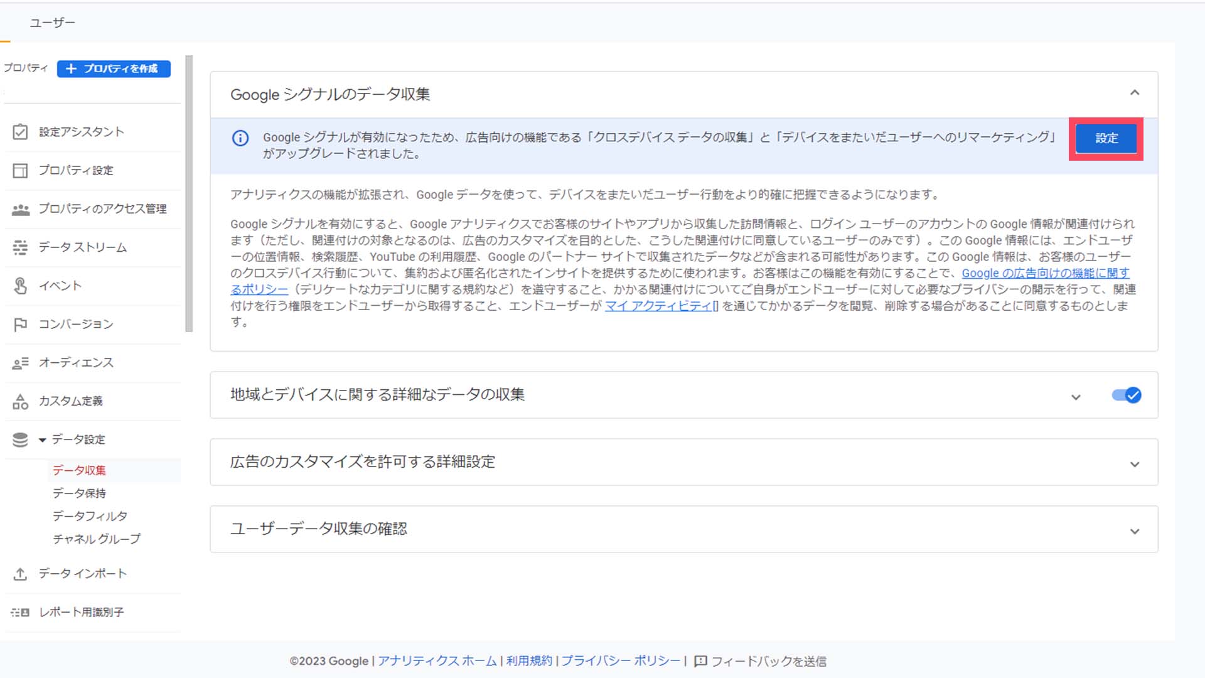Open プライバシー ポリシー footer link
This screenshot has width=1205, height=678.
[x=621, y=661]
